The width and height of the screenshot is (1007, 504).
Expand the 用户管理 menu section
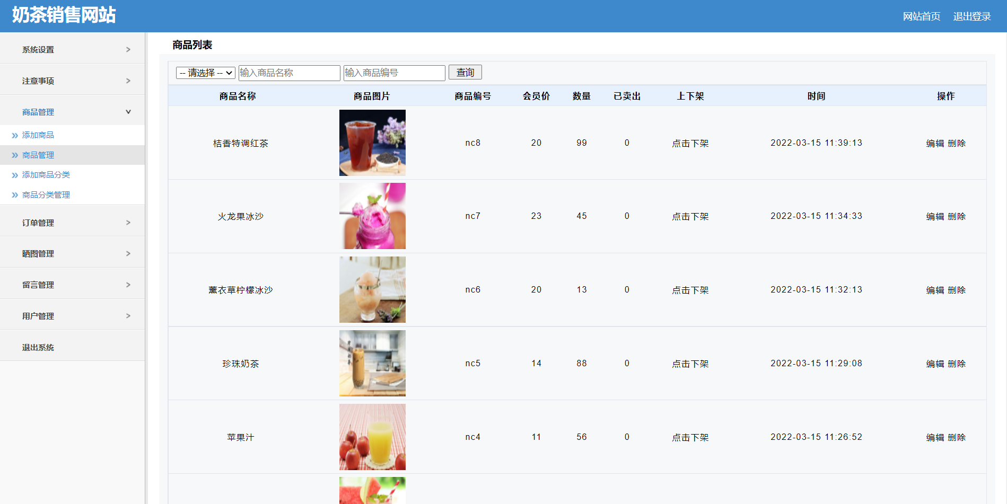(x=72, y=316)
